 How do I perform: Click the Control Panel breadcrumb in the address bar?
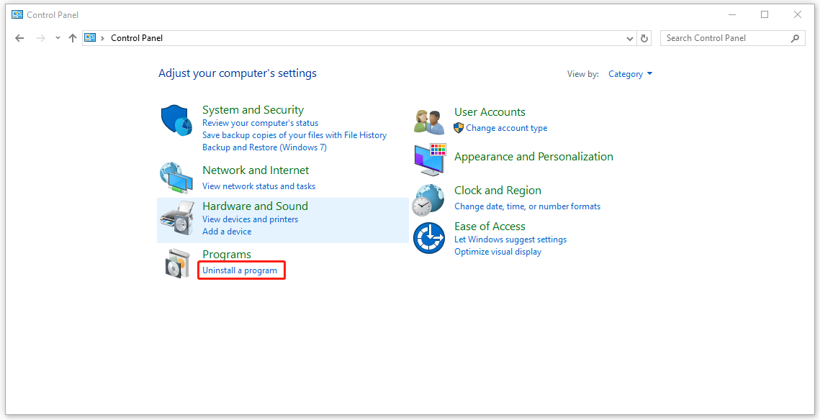[137, 38]
